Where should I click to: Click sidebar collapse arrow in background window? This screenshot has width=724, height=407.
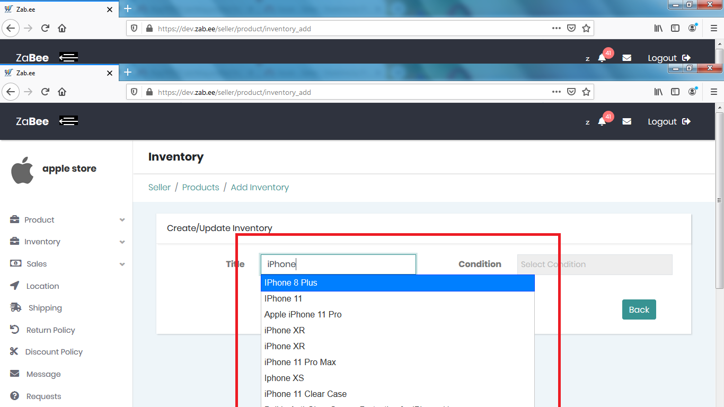[x=68, y=57]
